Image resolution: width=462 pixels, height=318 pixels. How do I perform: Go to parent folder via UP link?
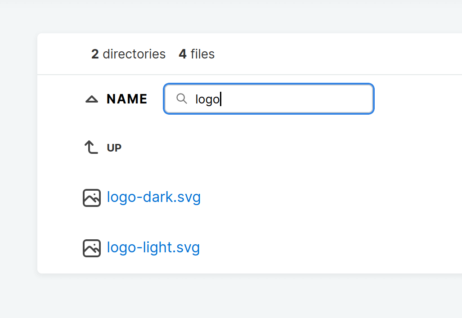point(114,148)
